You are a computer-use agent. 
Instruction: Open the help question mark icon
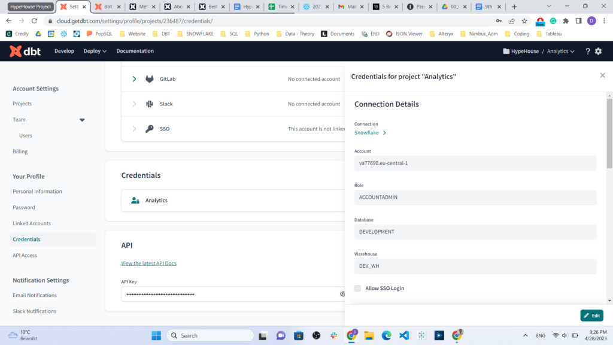[x=587, y=52]
